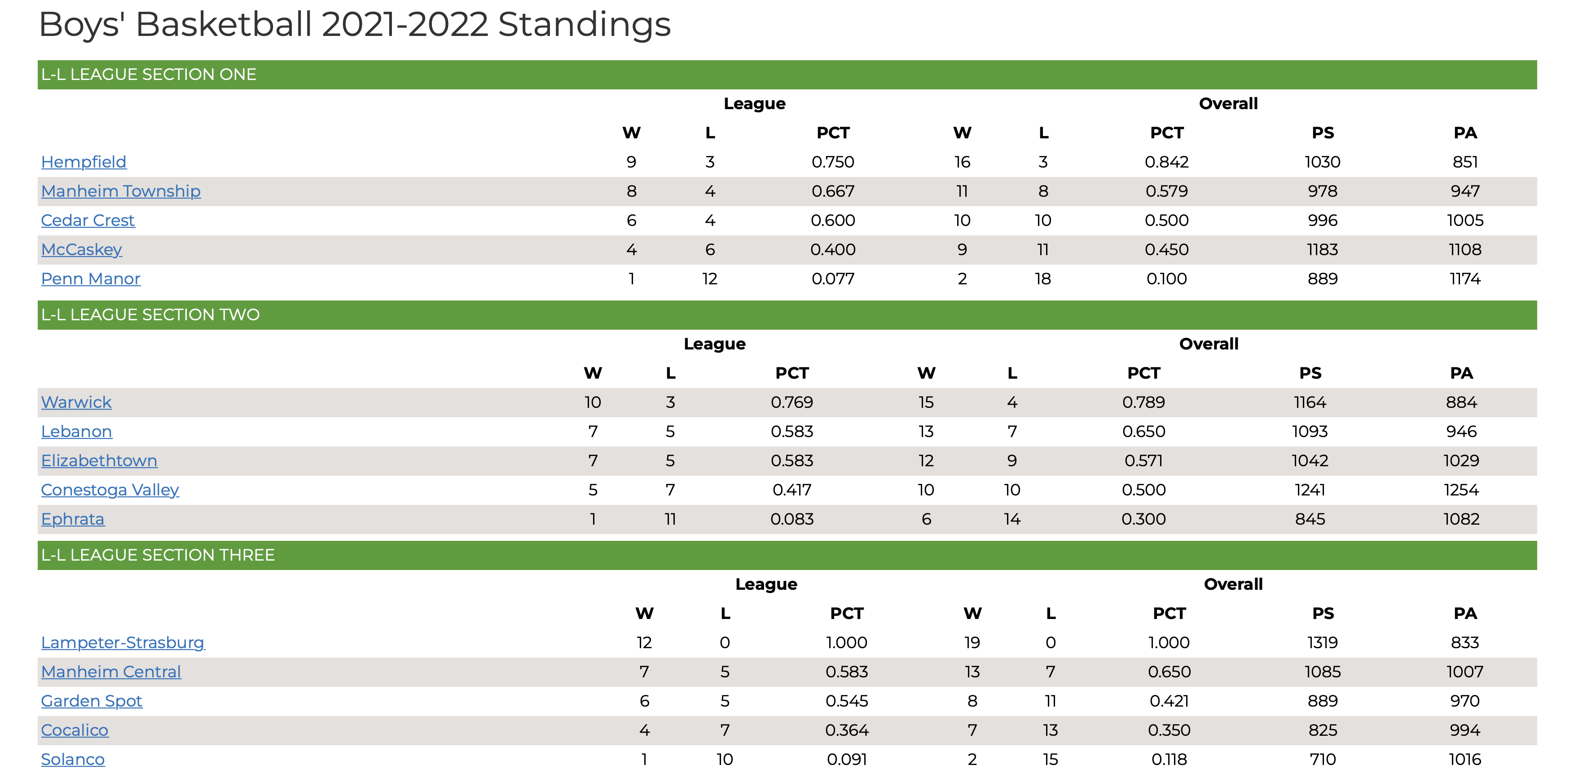This screenshot has height=778, width=1574.
Task: Open the Penn Manor link
Action: point(90,278)
